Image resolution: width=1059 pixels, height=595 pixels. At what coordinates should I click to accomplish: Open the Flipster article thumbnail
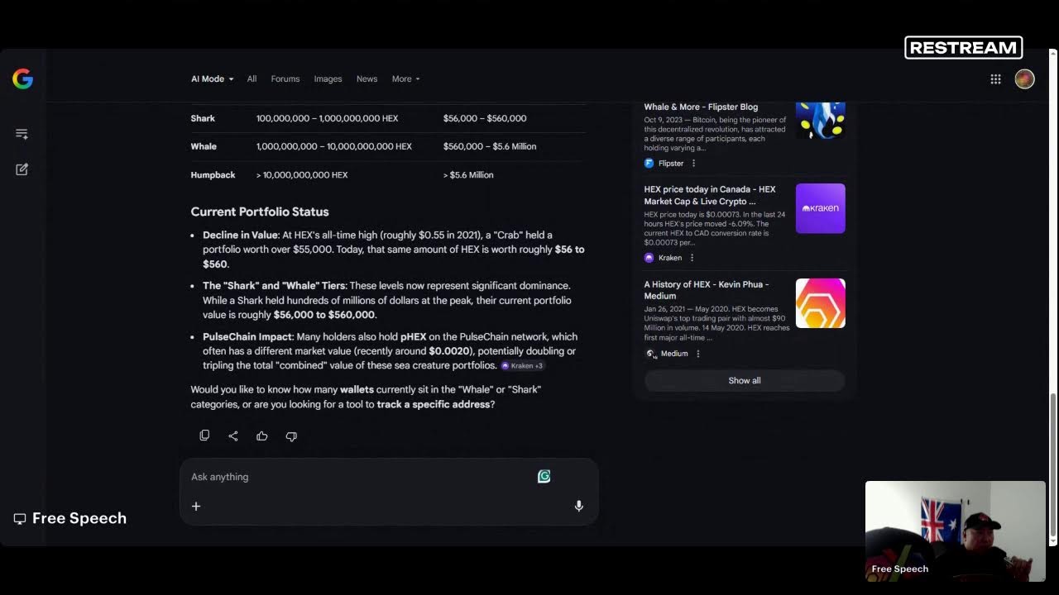tap(821, 120)
